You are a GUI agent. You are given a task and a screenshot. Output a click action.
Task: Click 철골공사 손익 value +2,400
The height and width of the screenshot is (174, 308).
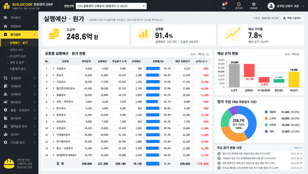204,95
